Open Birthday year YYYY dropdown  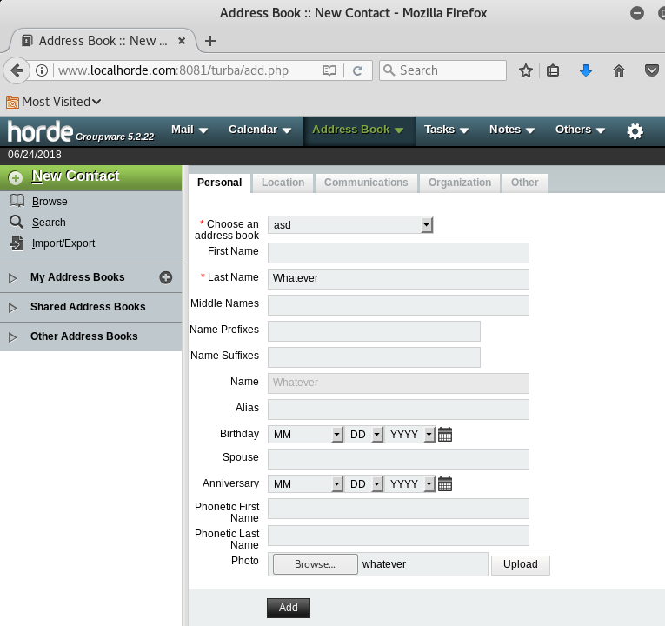pos(410,435)
